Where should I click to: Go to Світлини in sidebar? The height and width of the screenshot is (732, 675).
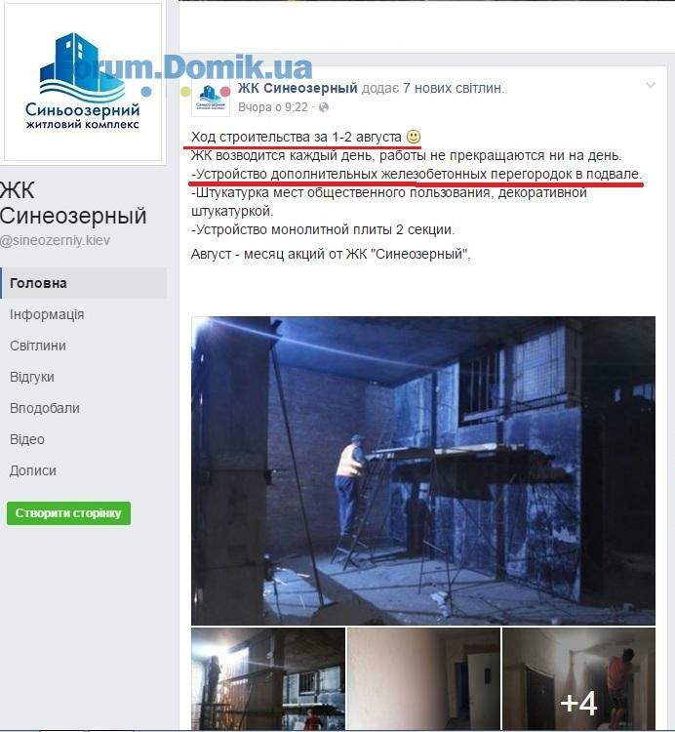pos(38,346)
